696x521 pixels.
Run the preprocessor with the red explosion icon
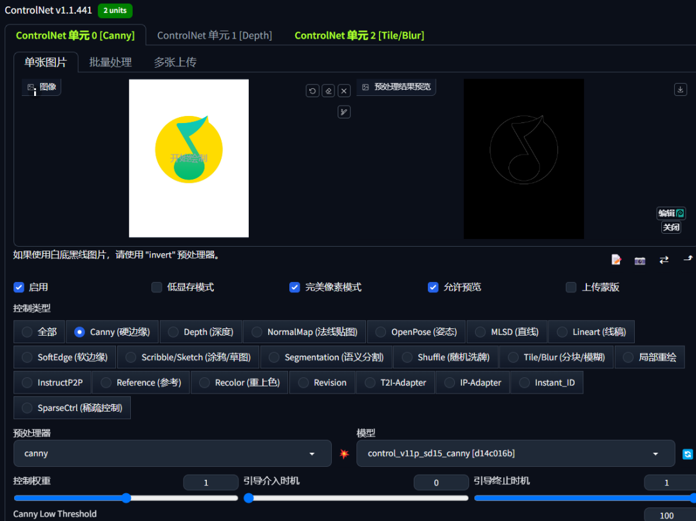point(344,453)
